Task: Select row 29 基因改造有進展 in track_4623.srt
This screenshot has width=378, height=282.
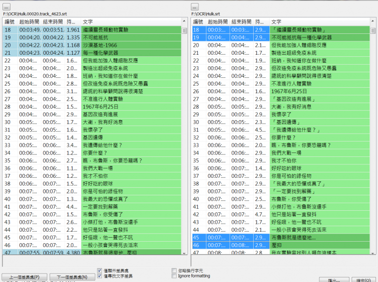Action: [92, 115]
